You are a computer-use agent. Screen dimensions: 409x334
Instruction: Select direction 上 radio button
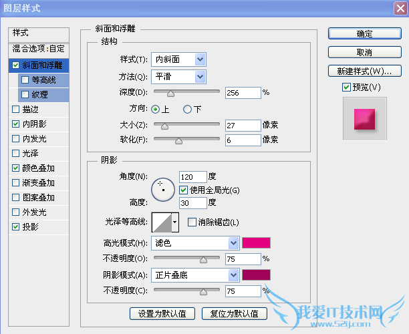(x=156, y=110)
